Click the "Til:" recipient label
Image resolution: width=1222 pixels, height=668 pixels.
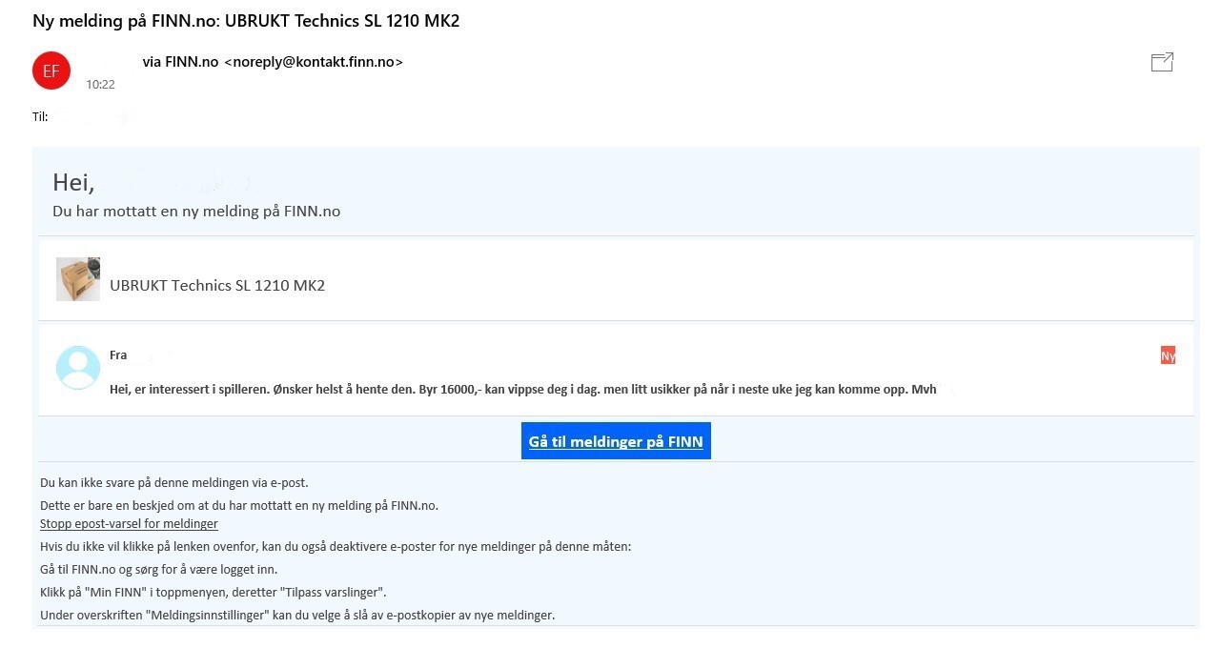(40, 117)
